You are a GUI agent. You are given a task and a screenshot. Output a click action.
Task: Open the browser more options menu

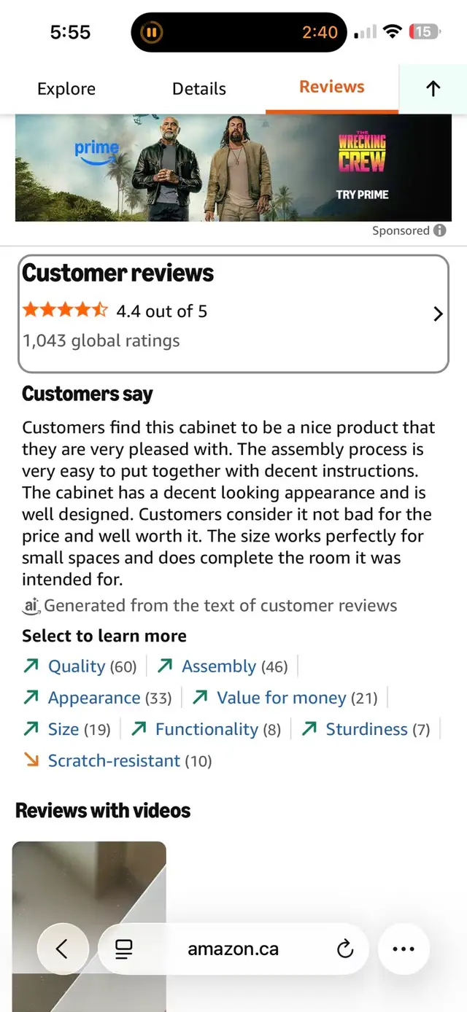(x=404, y=949)
